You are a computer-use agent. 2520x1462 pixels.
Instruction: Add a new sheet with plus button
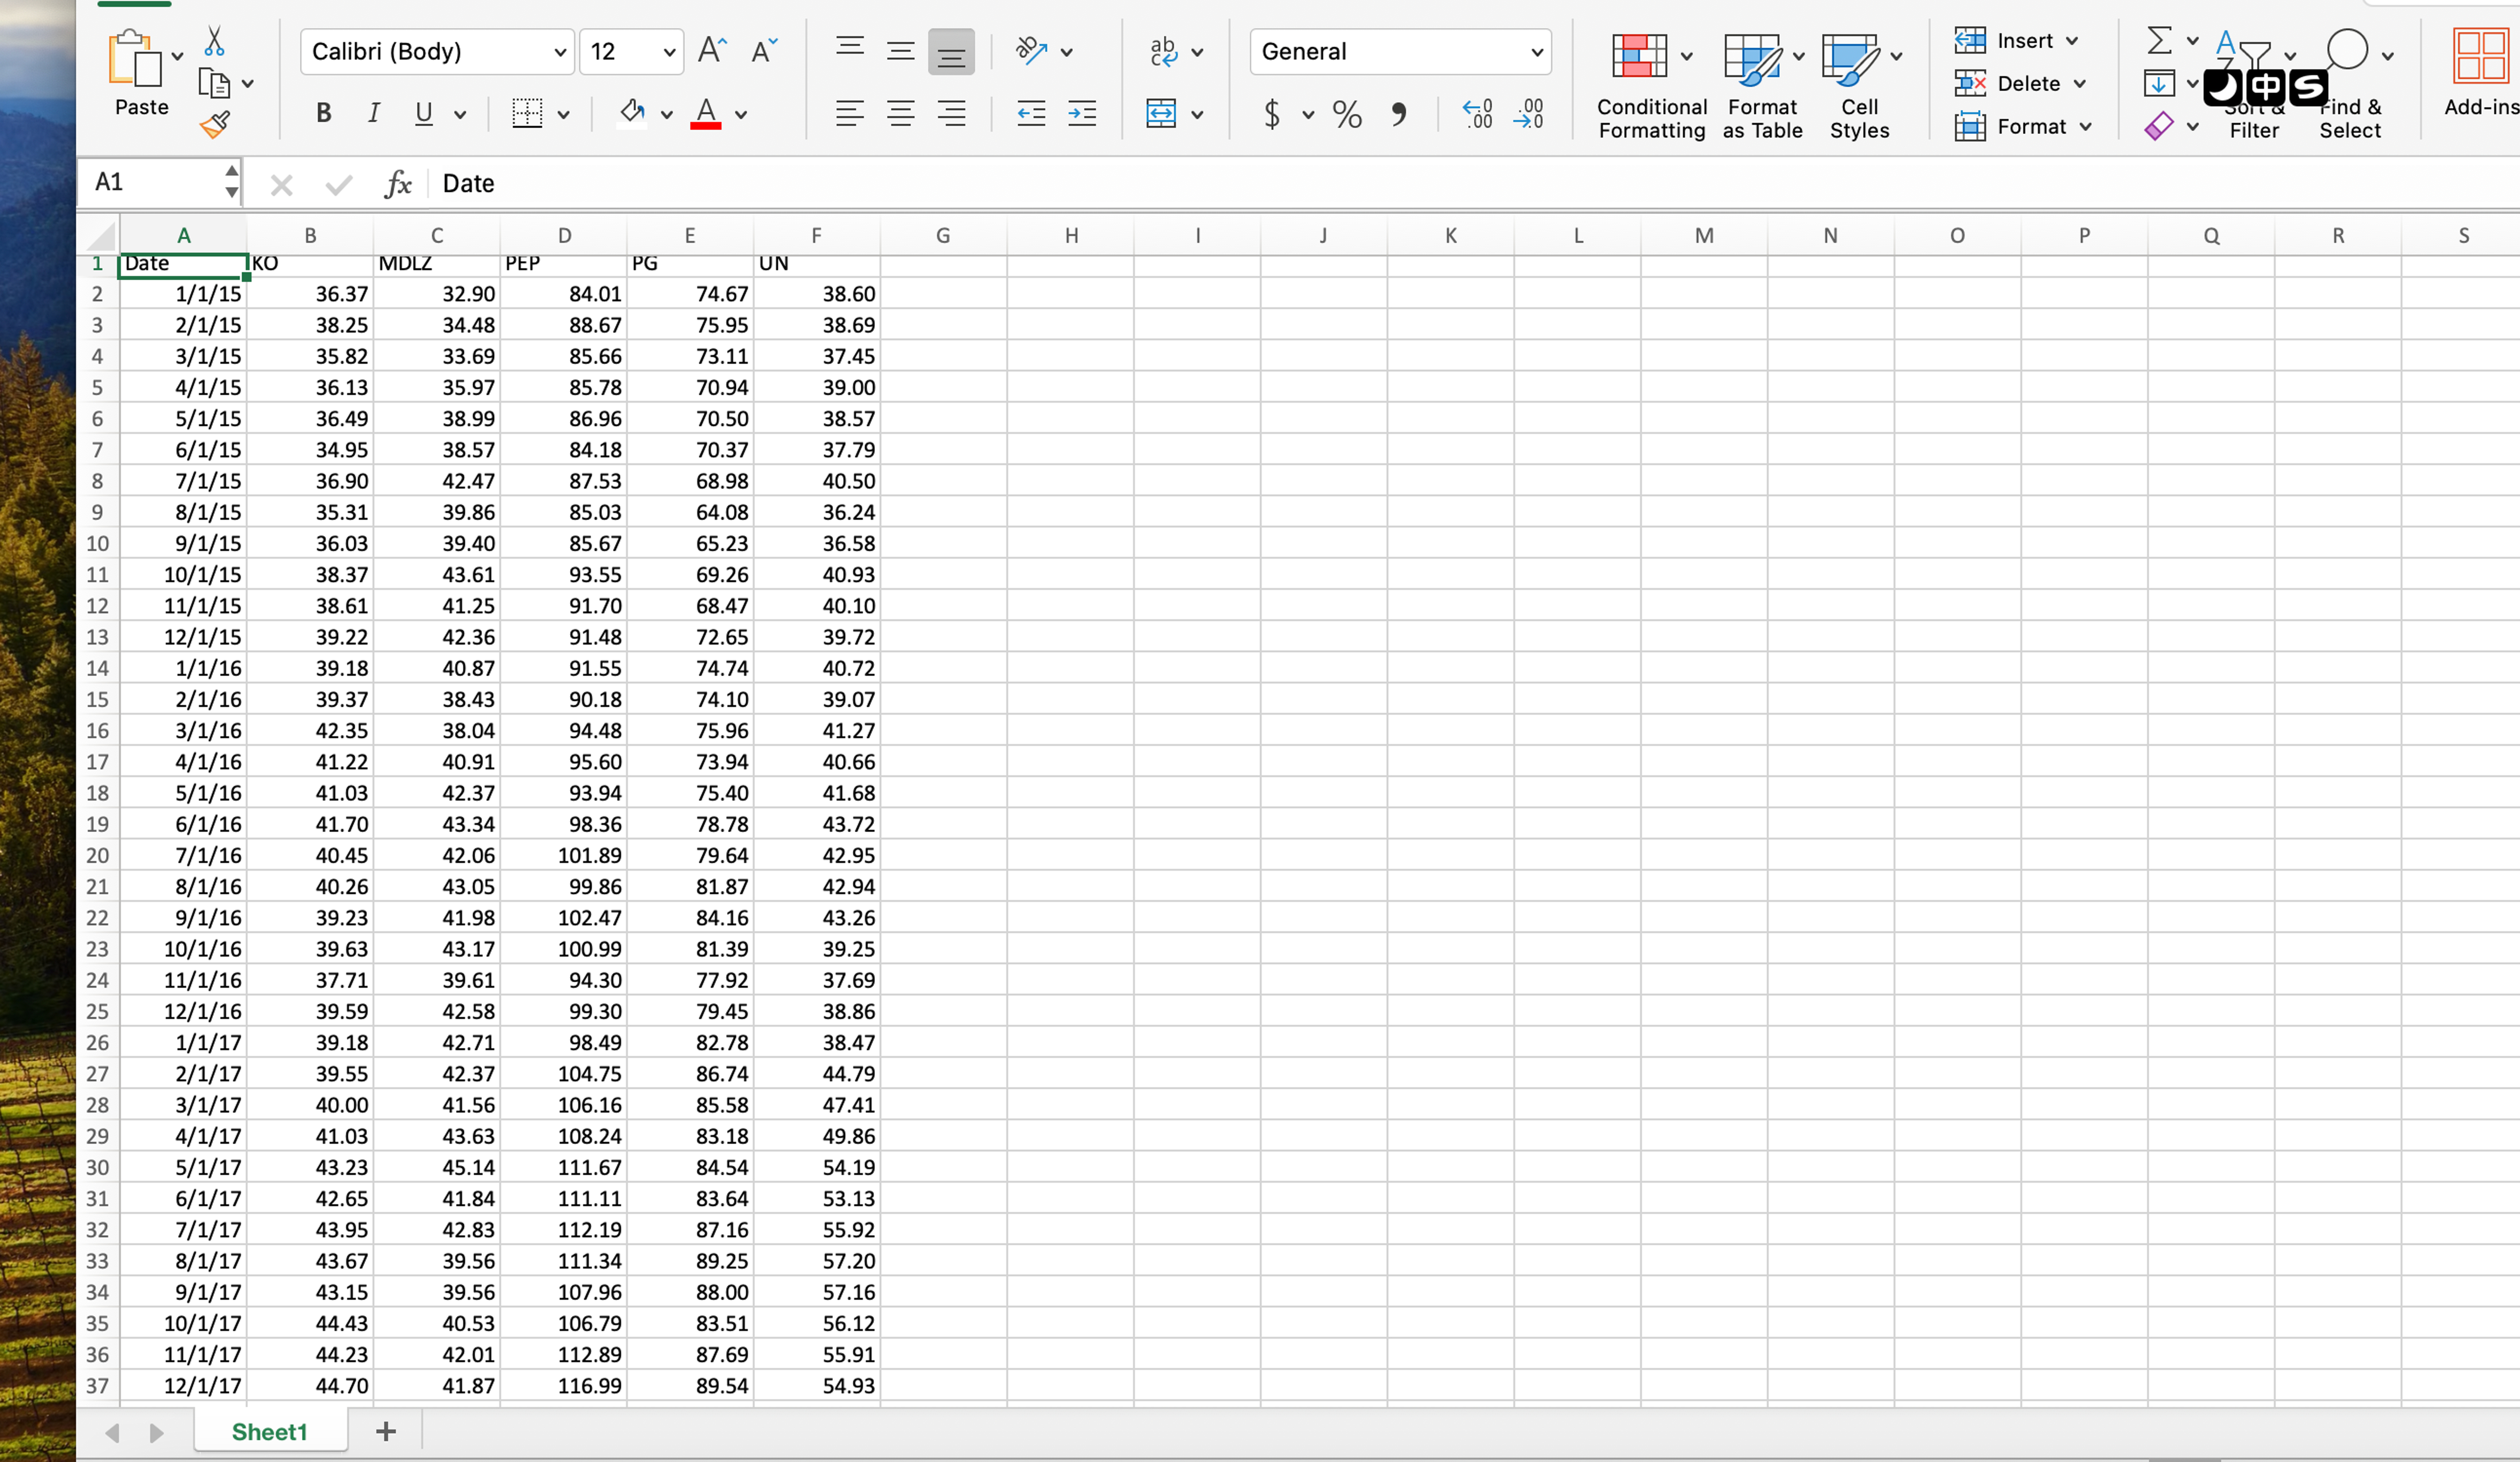pos(386,1431)
